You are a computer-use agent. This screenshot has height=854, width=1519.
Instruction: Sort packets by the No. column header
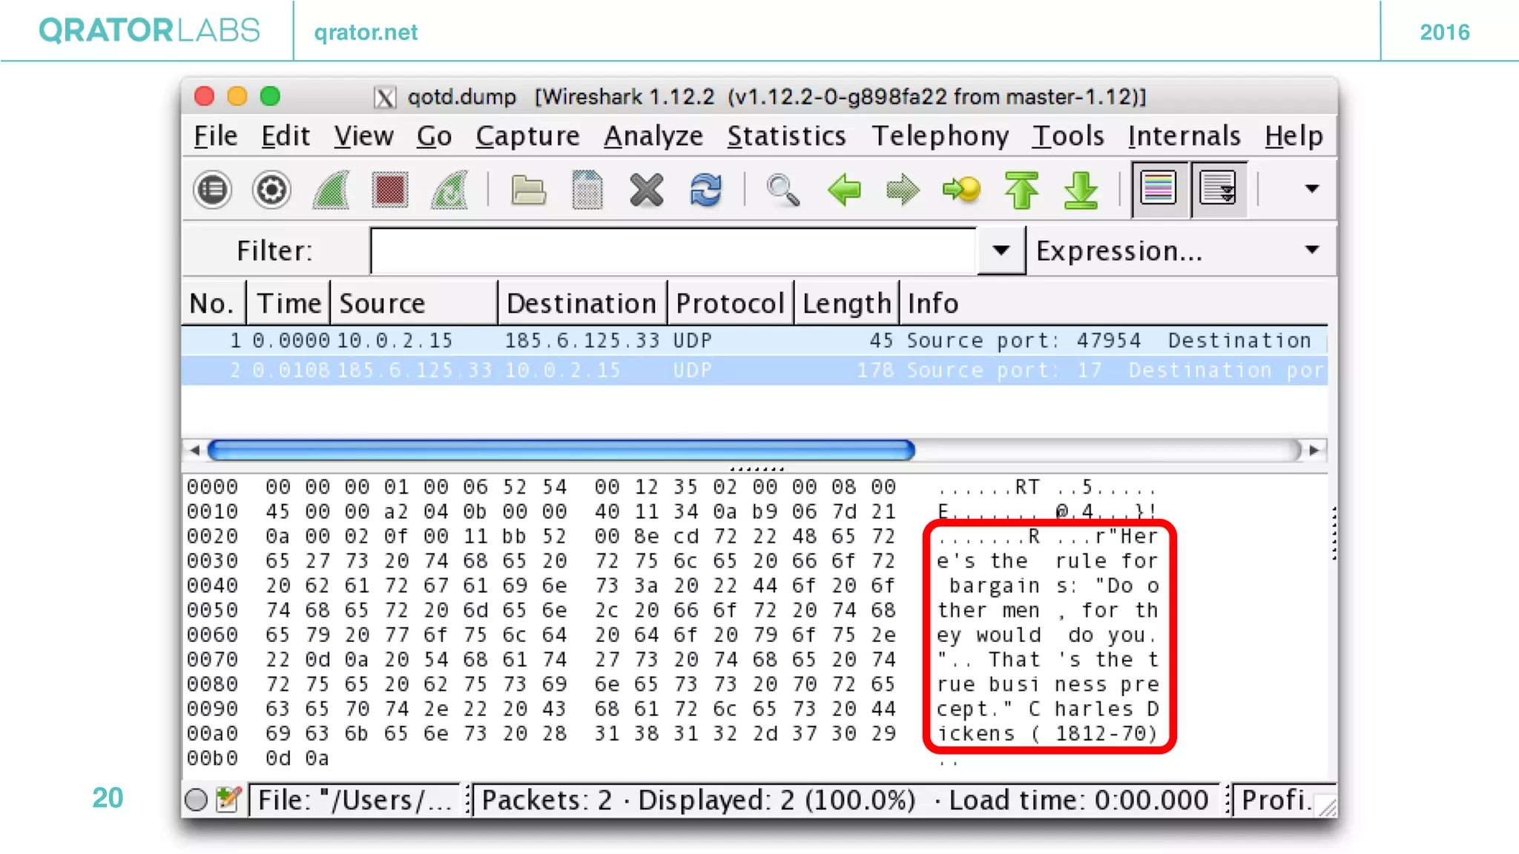click(x=214, y=303)
